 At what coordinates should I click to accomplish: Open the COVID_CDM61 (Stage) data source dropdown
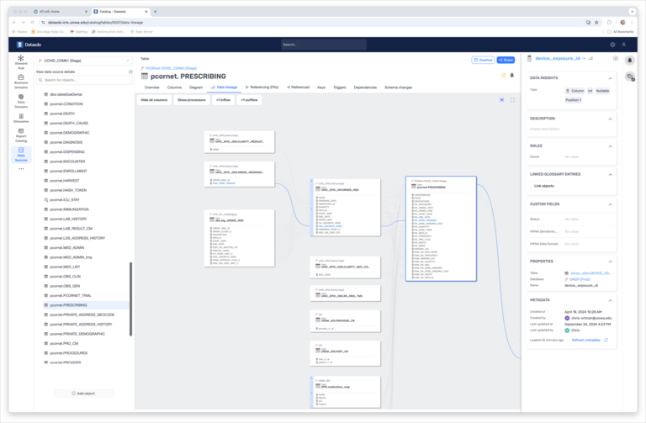point(84,61)
